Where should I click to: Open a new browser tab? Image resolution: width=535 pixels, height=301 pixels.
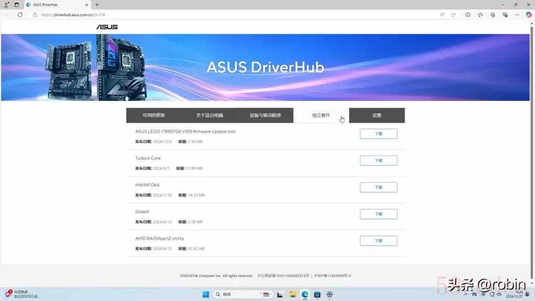pyautogui.click(x=97, y=5)
